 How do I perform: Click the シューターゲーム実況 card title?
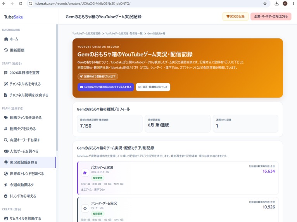point(104,203)
